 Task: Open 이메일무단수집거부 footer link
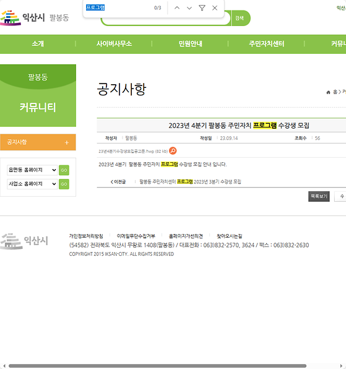(x=136, y=236)
